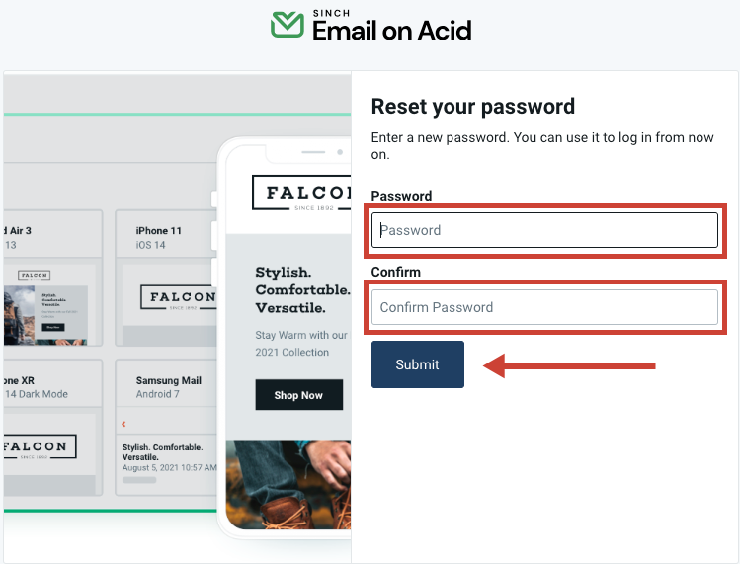740x564 pixels.
Task: Click the orange chevron in Samsung Mail preview
Action: point(123,424)
